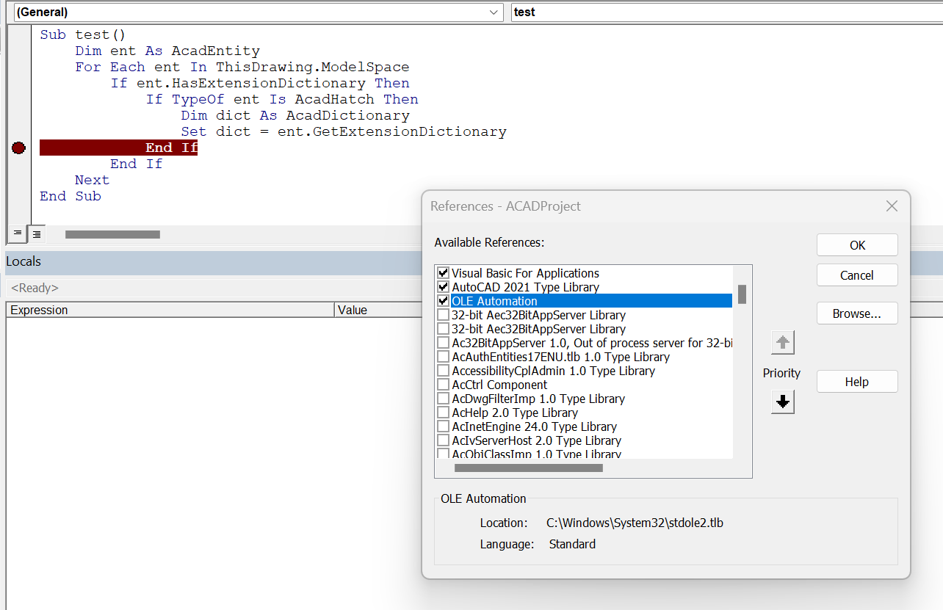Uncheck AutoCAD 2021 Type Library reference
Screen dimensions: 943x610
click(x=443, y=287)
